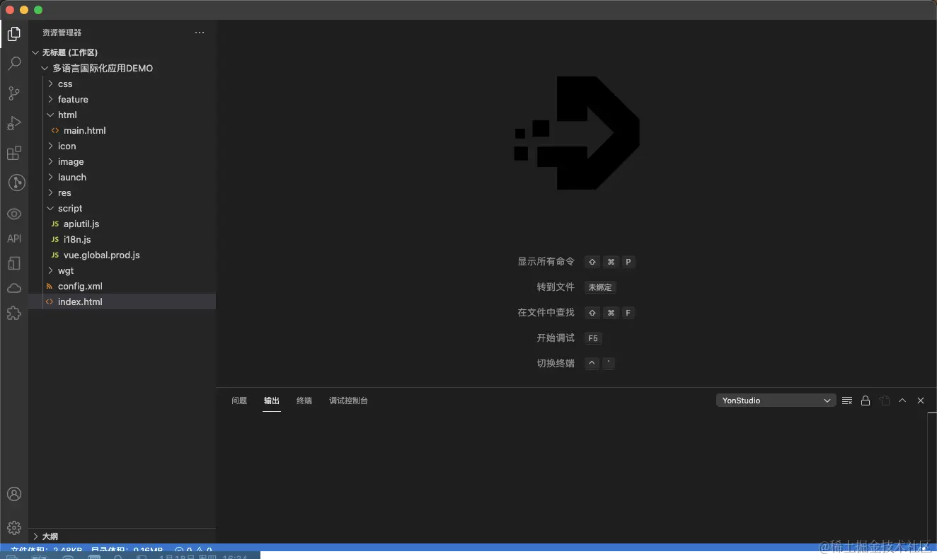Click the 未绑定 keybinding badge

click(x=600, y=287)
